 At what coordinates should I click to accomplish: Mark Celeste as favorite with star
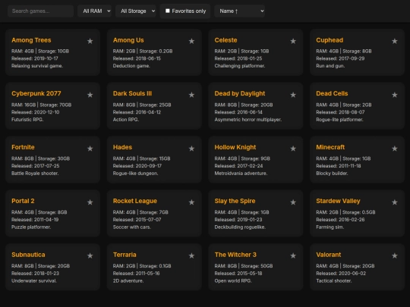293,41
